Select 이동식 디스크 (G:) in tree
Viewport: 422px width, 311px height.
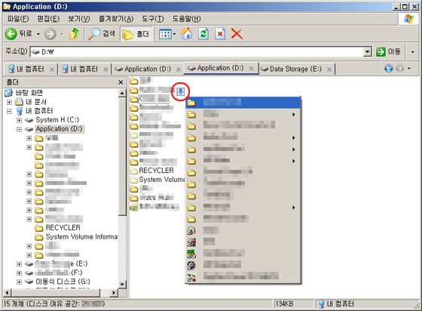click(x=63, y=282)
